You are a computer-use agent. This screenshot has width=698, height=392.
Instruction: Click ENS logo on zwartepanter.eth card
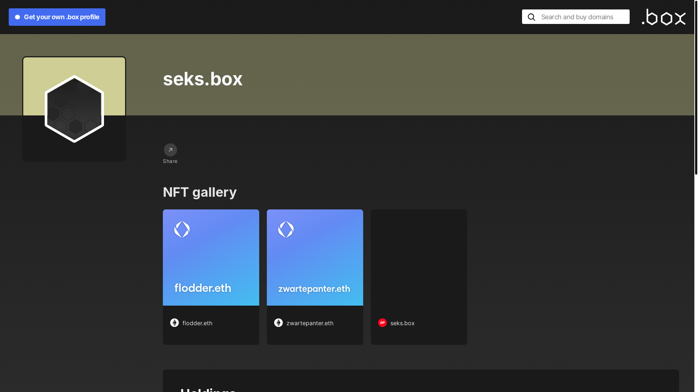tap(286, 229)
